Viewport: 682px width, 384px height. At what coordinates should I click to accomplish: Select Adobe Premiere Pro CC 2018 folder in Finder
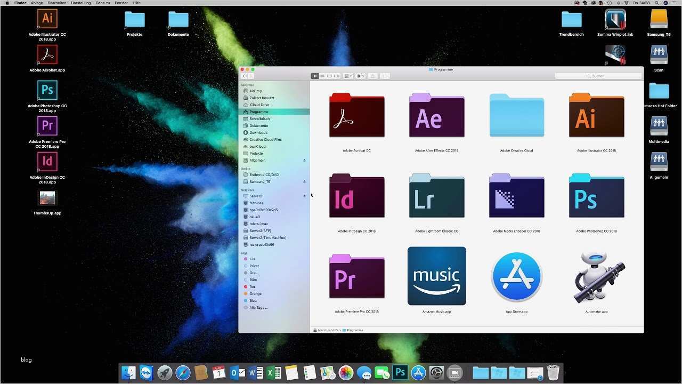(x=357, y=276)
